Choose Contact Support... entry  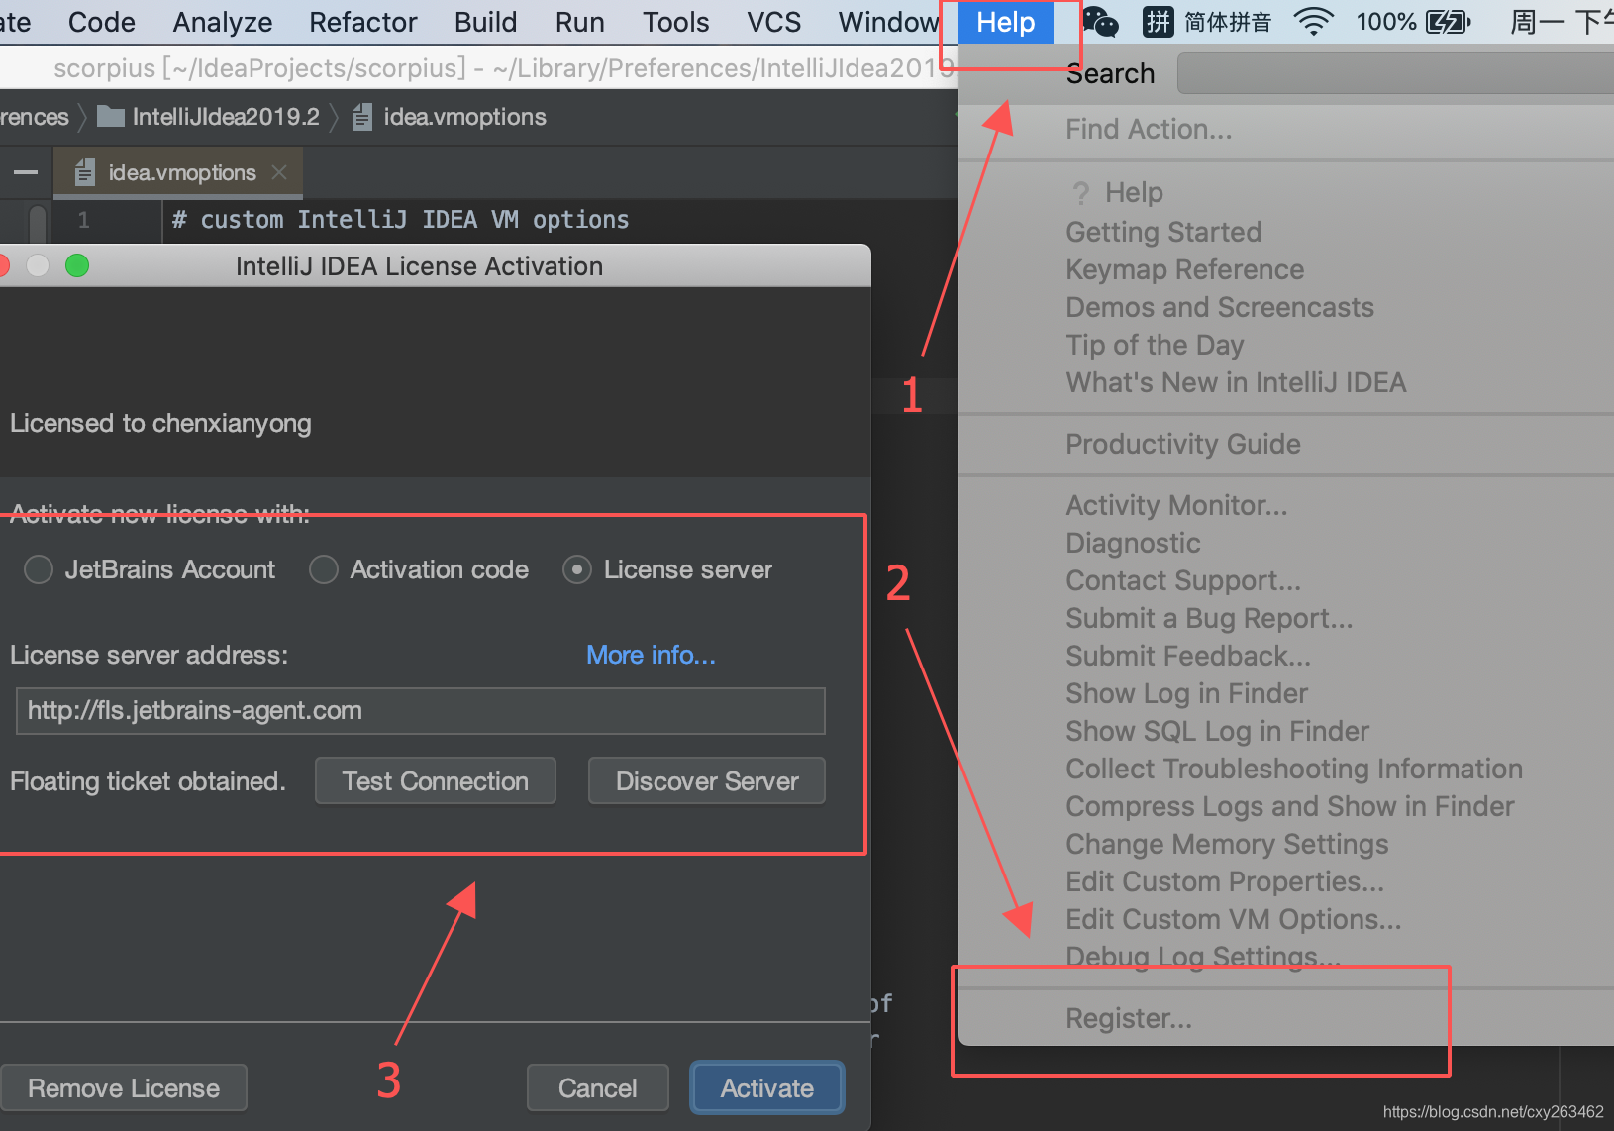click(x=1183, y=580)
